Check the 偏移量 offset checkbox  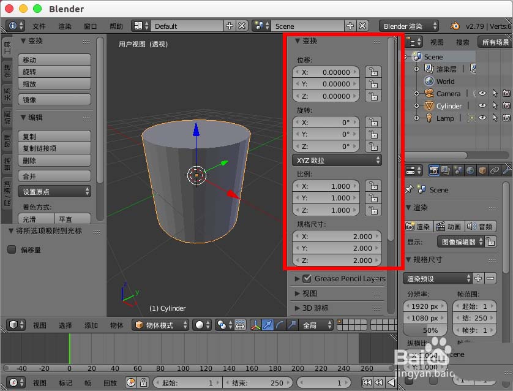coord(12,249)
